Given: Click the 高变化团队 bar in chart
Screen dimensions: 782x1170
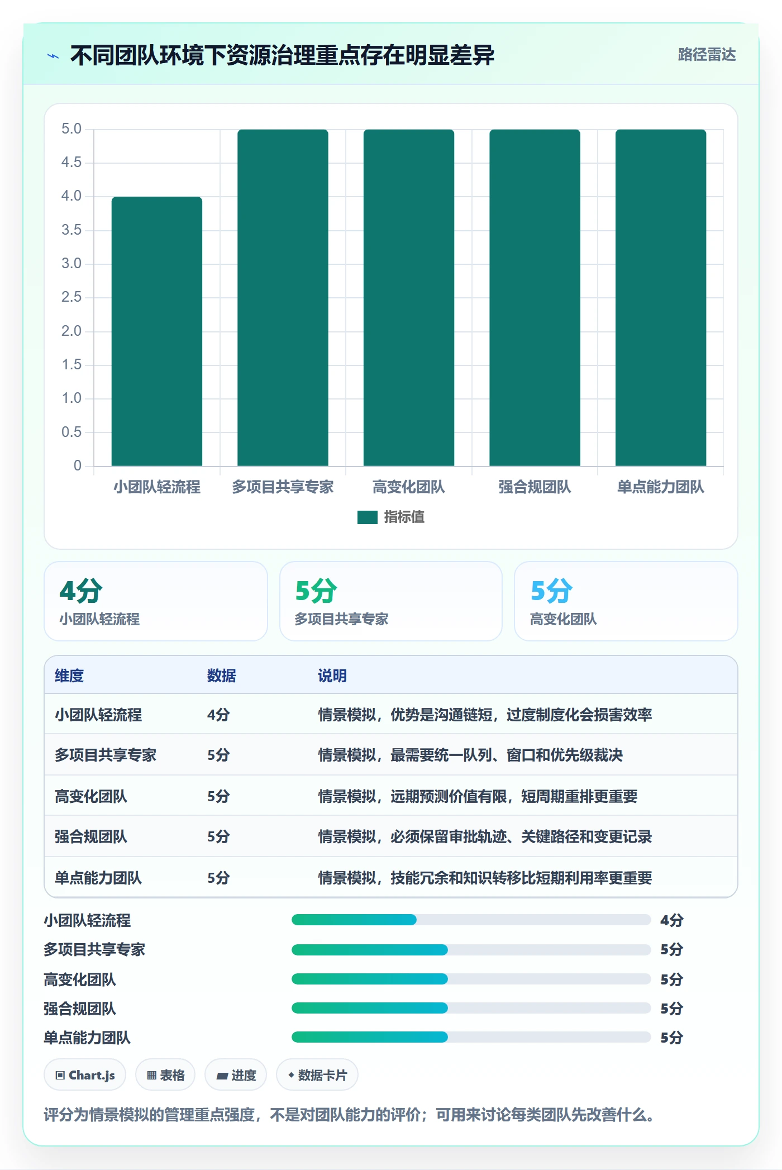Looking at the screenshot, I should (409, 297).
